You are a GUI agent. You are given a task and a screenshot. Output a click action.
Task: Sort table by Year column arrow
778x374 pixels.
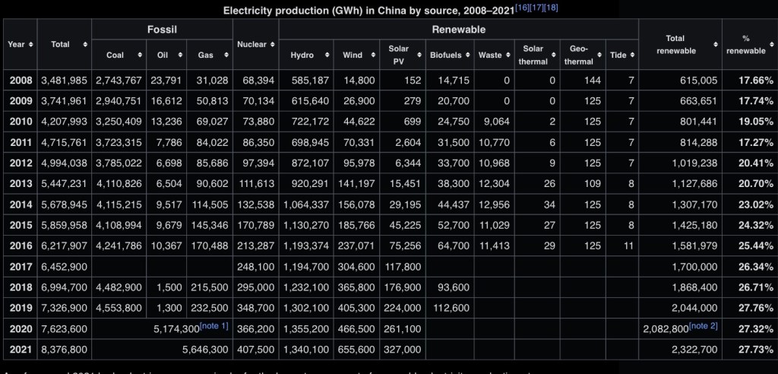click(30, 45)
